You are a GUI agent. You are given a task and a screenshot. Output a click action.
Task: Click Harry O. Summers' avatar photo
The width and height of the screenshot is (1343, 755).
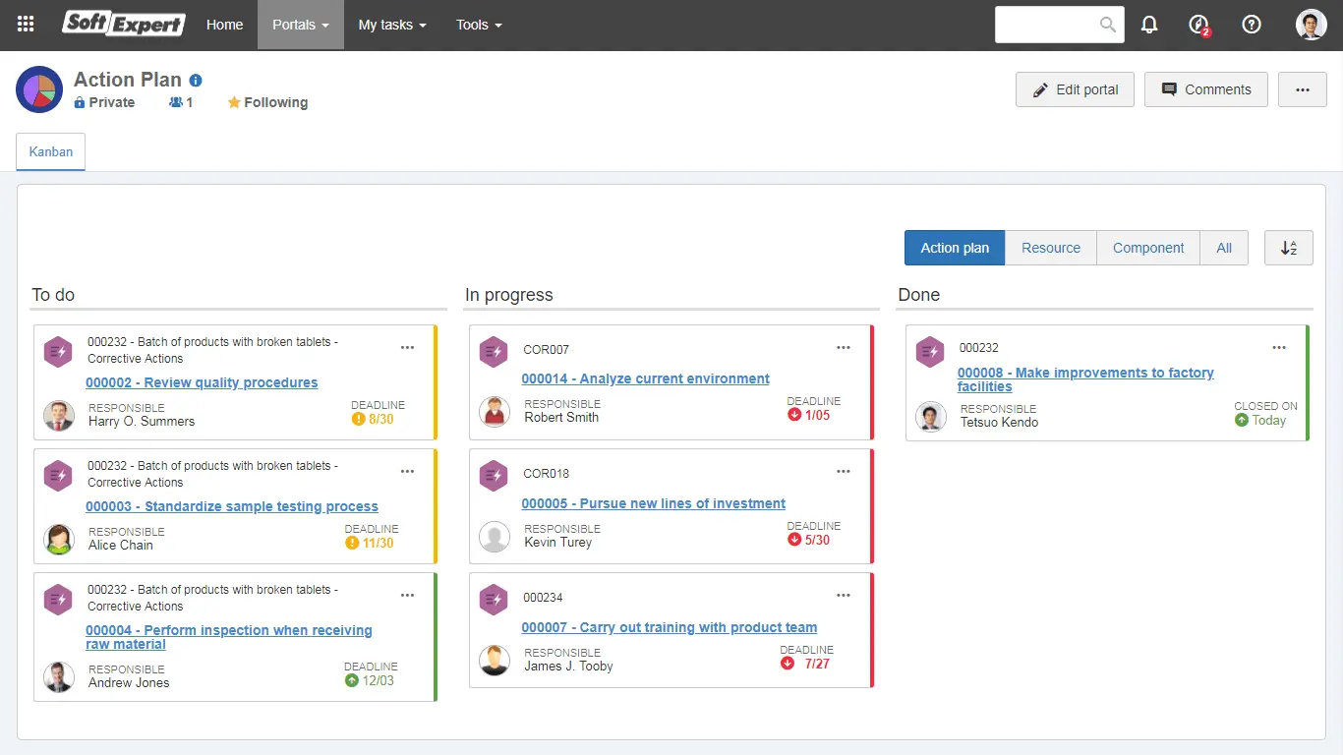click(58, 416)
